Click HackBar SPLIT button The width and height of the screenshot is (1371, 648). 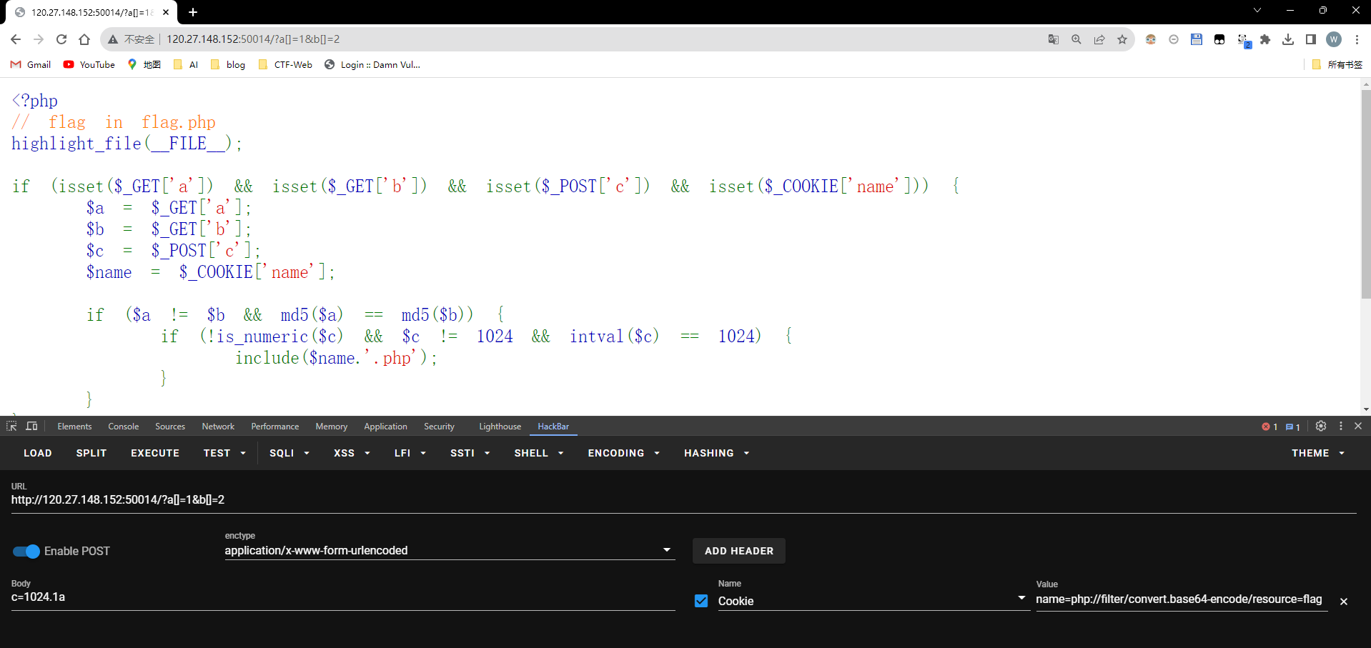coord(91,453)
